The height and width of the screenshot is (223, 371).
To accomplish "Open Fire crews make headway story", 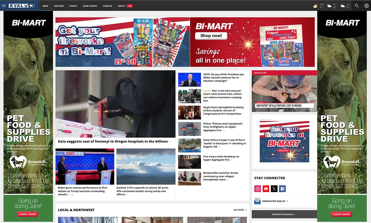I will click(221, 158).
